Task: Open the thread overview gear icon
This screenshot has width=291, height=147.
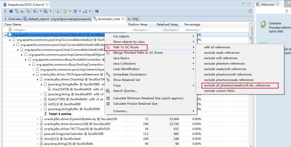Action: click(28, 11)
